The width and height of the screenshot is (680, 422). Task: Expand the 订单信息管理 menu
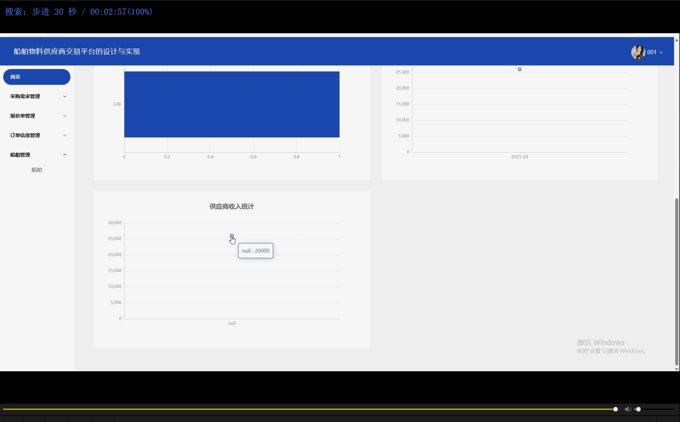point(37,135)
